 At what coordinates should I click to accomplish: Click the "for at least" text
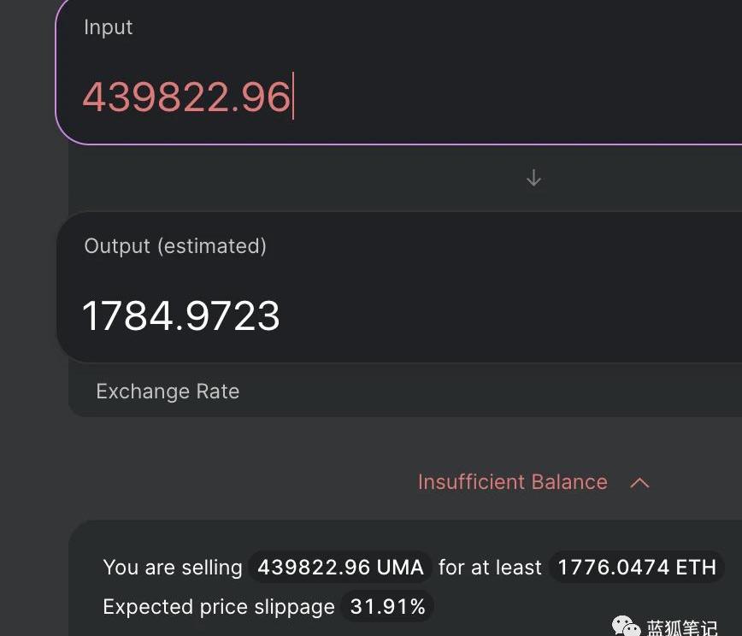point(490,568)
